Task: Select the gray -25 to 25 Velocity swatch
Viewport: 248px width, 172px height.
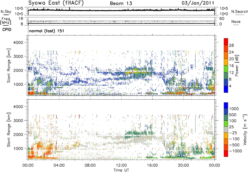Action: pyautogui.click(x=226, y=129)
